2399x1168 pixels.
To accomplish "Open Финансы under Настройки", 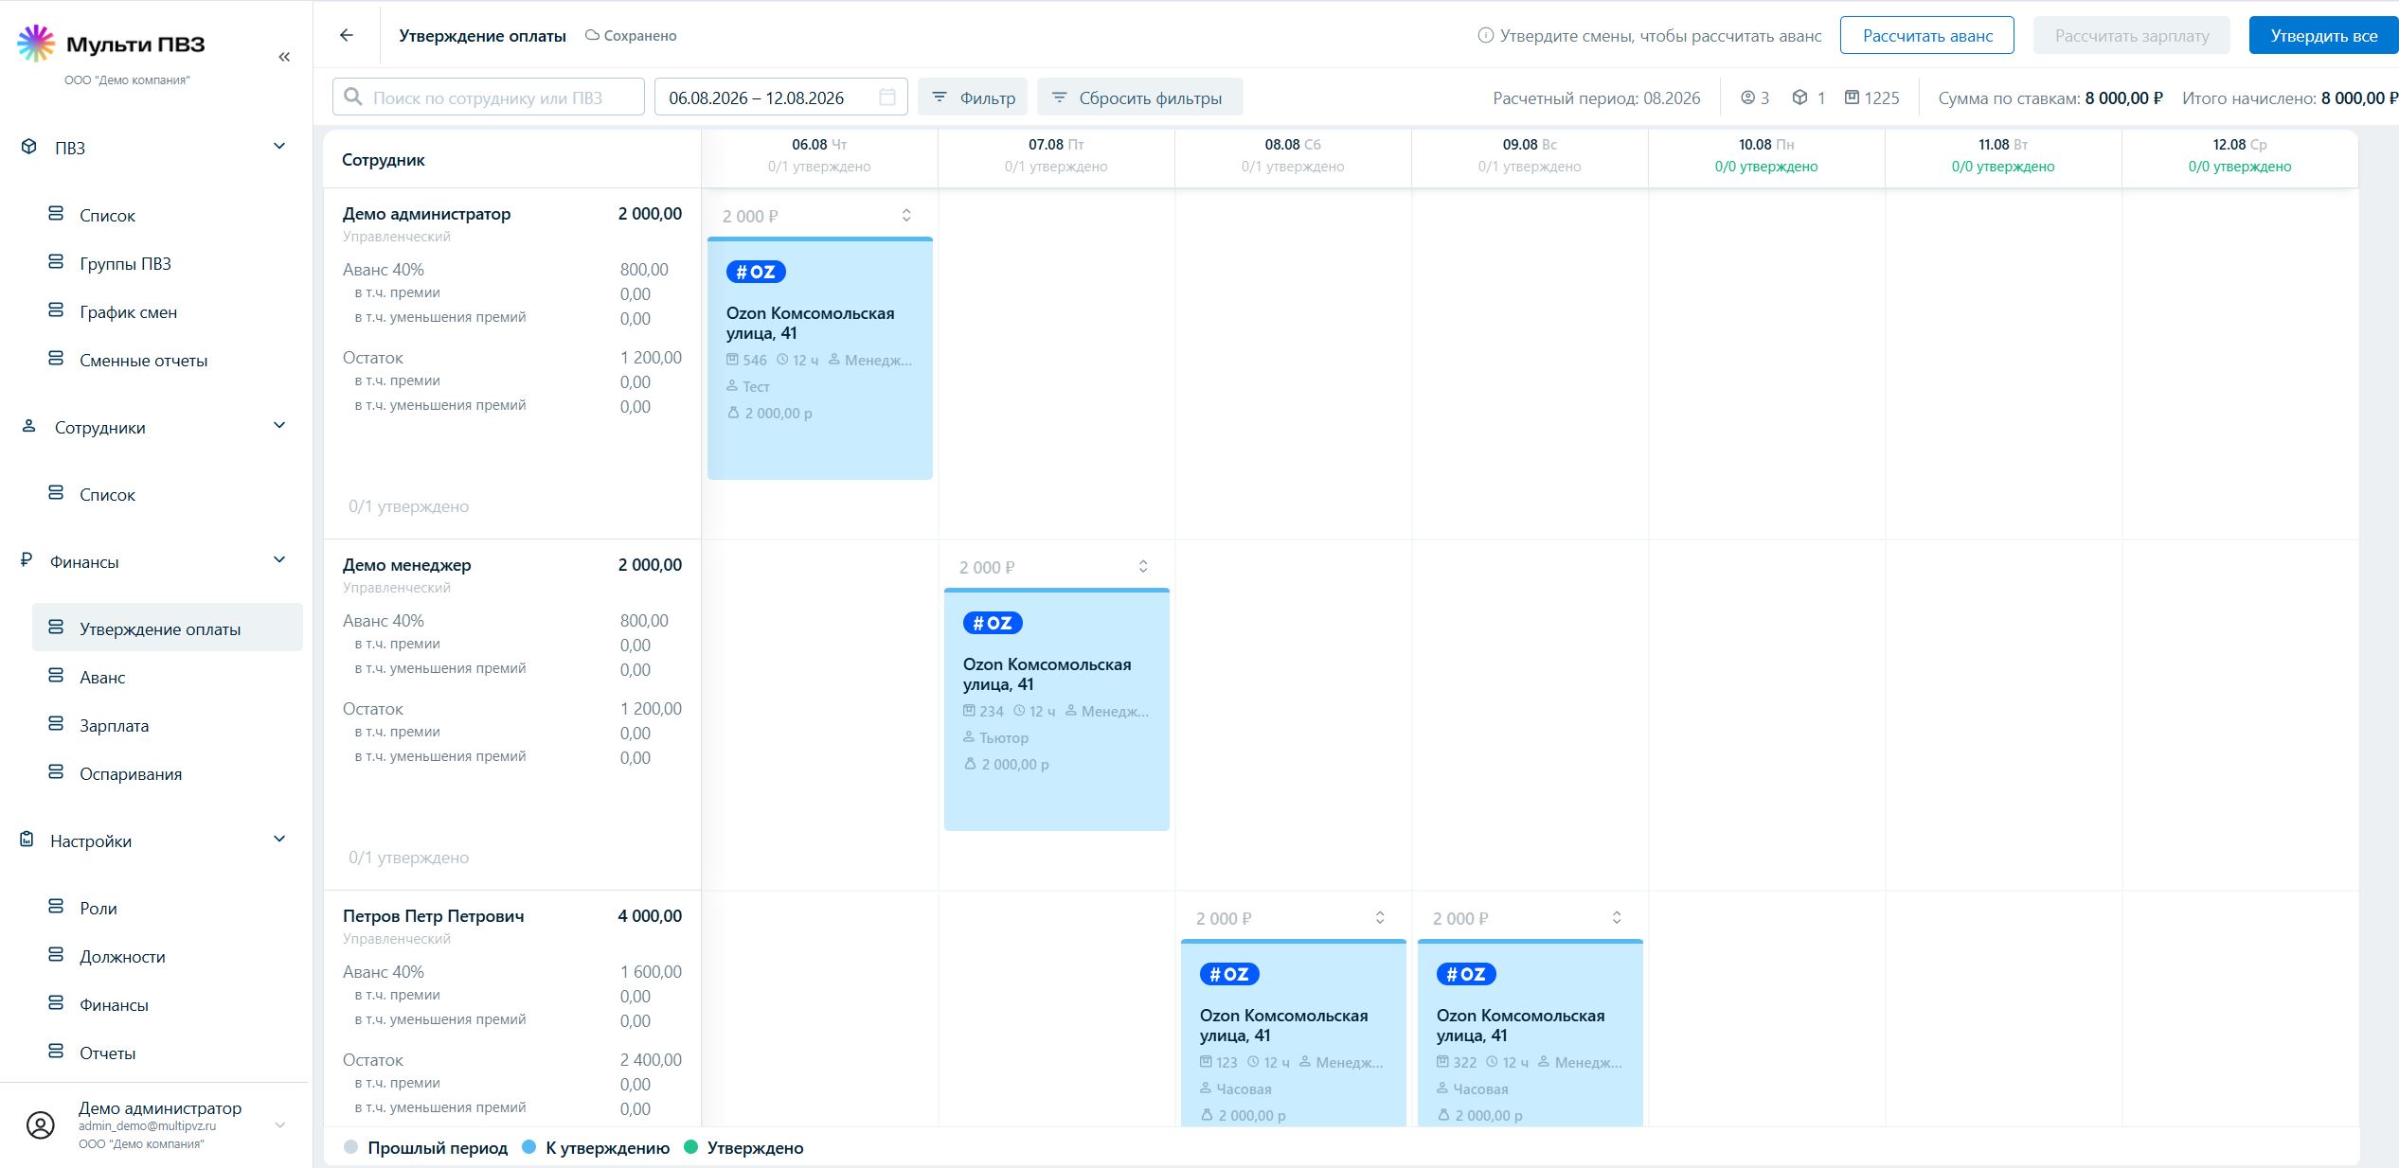I will tap(114, 1005).
